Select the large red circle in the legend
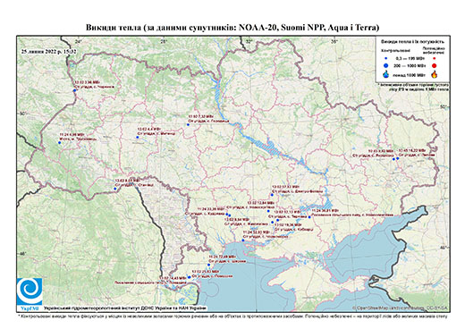 click(435, 65)
